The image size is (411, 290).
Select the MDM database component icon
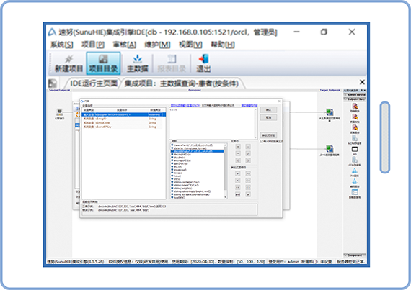click(355, 139)
